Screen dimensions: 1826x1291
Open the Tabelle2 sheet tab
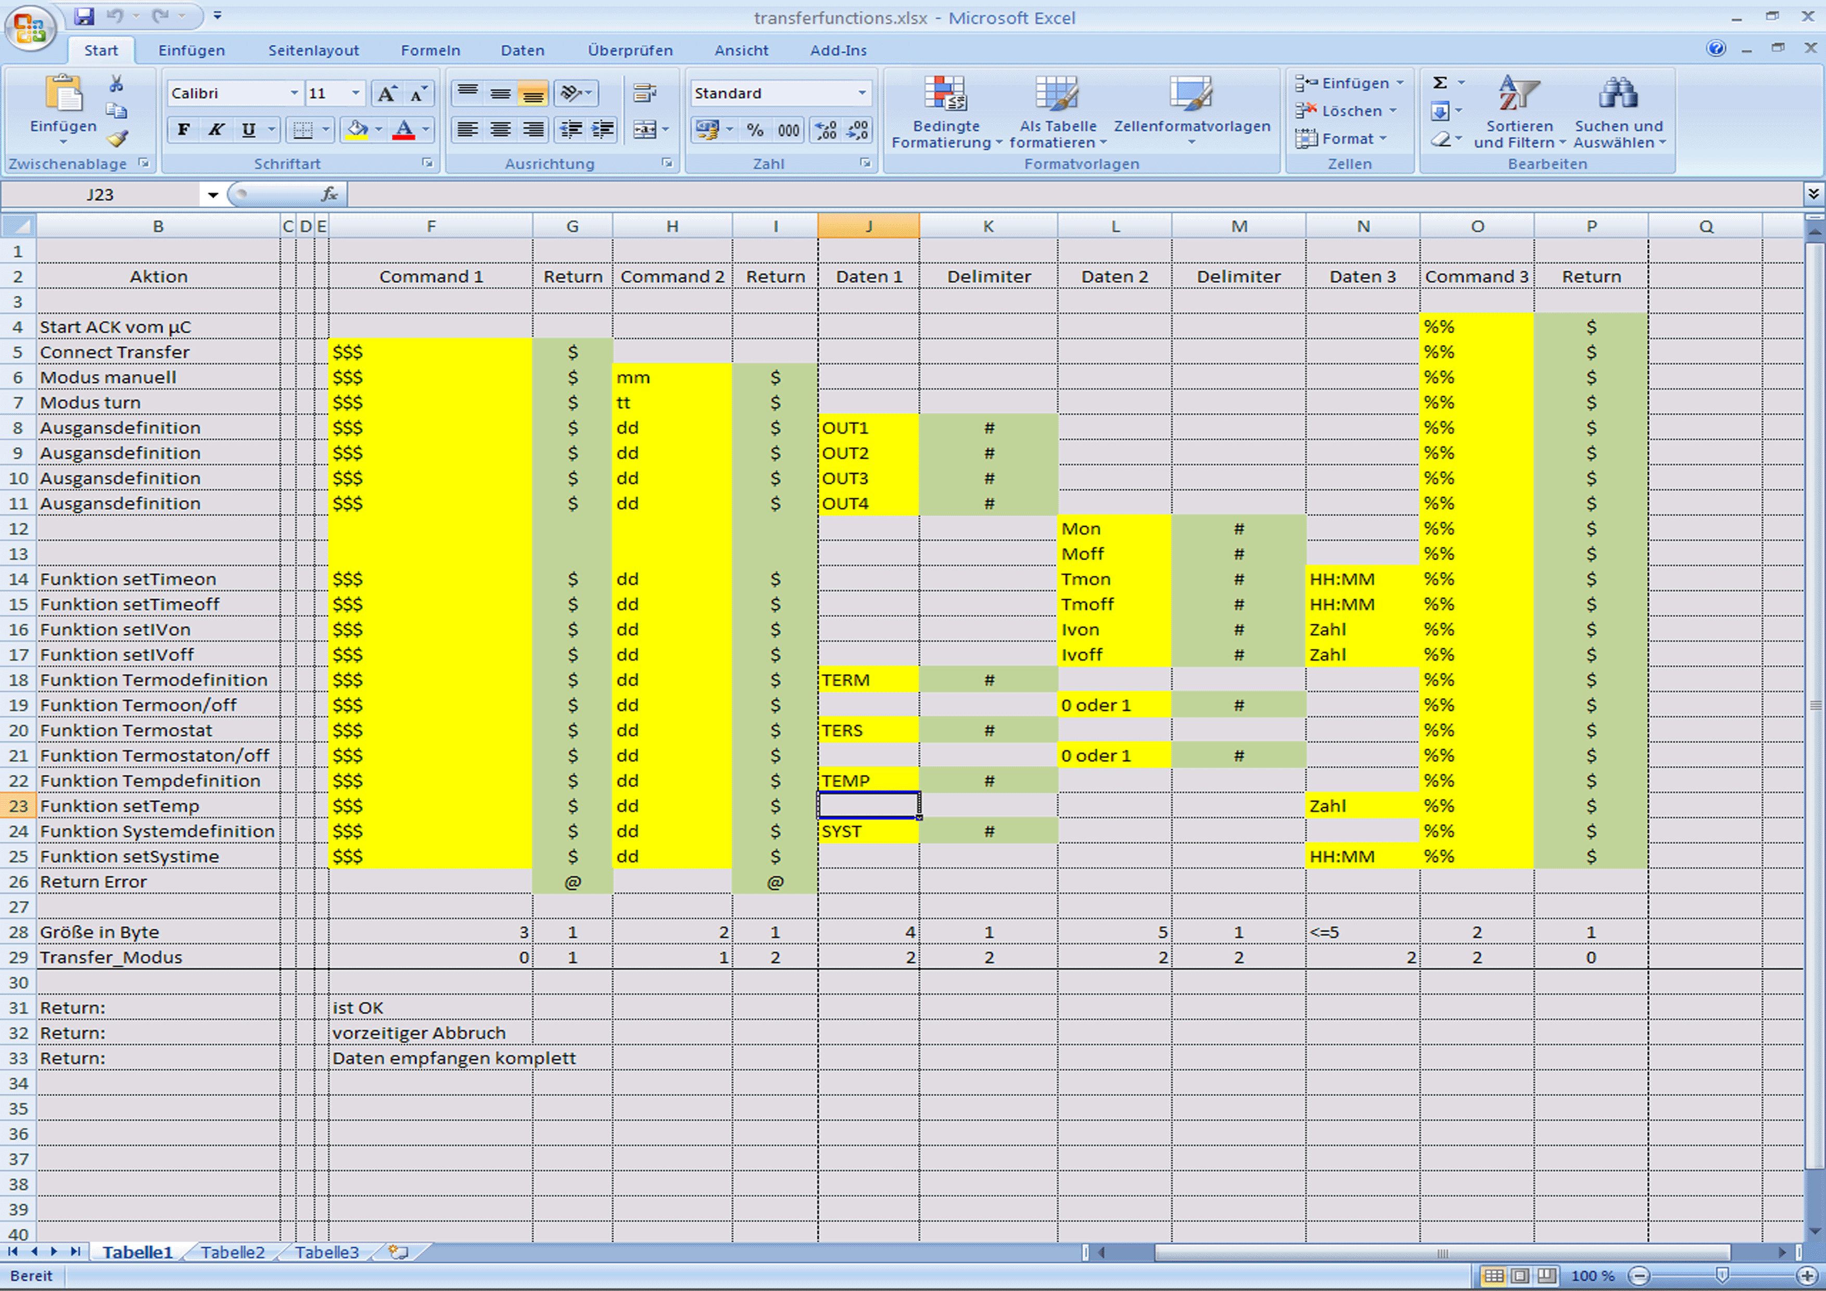[x=232, y=1253]
